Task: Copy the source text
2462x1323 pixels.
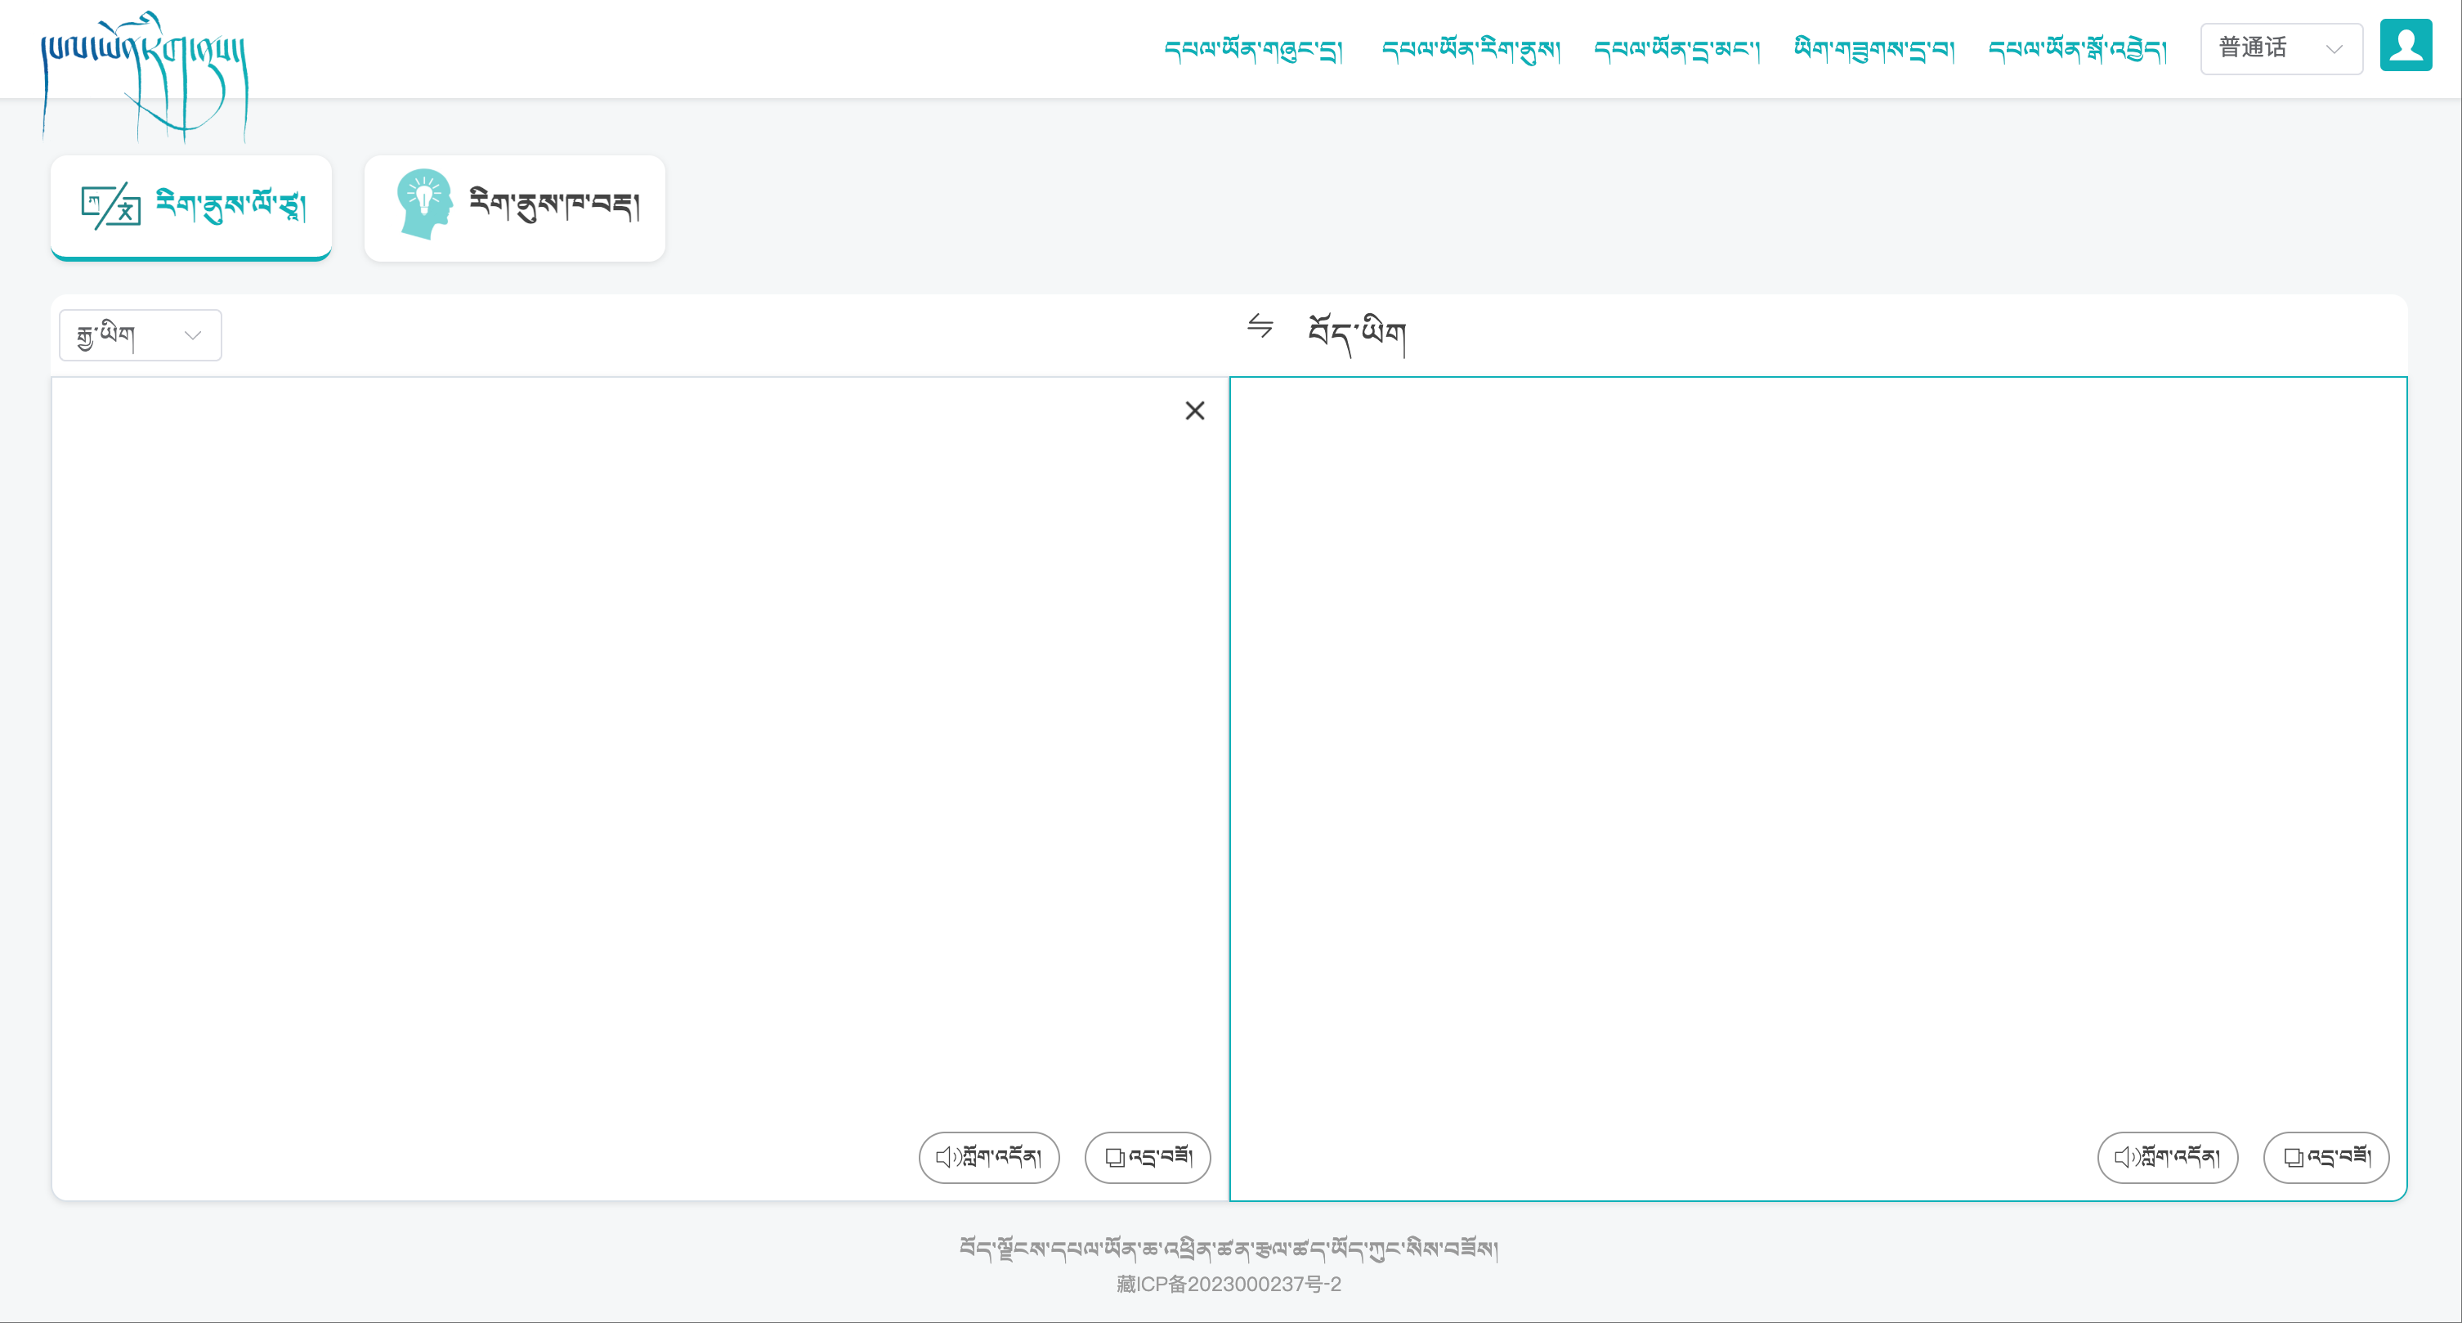Action: [1147, 1157]
